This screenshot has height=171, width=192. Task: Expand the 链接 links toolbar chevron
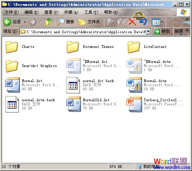coord(187,30)
